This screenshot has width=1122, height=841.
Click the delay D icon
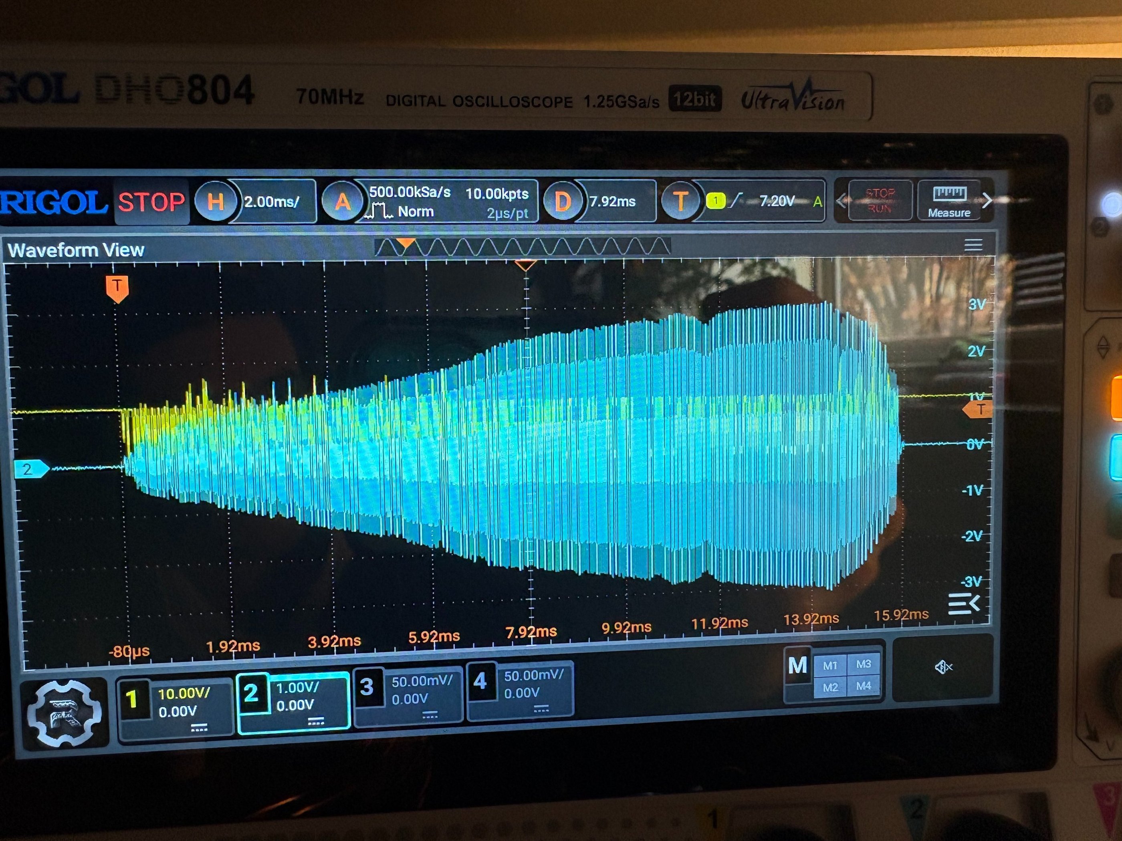(562, 202)
